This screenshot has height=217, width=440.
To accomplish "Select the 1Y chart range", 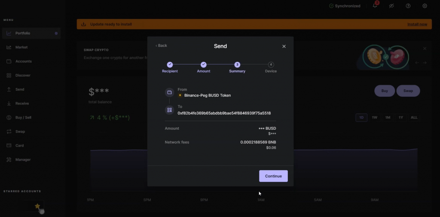I will (x=401, y=118).
